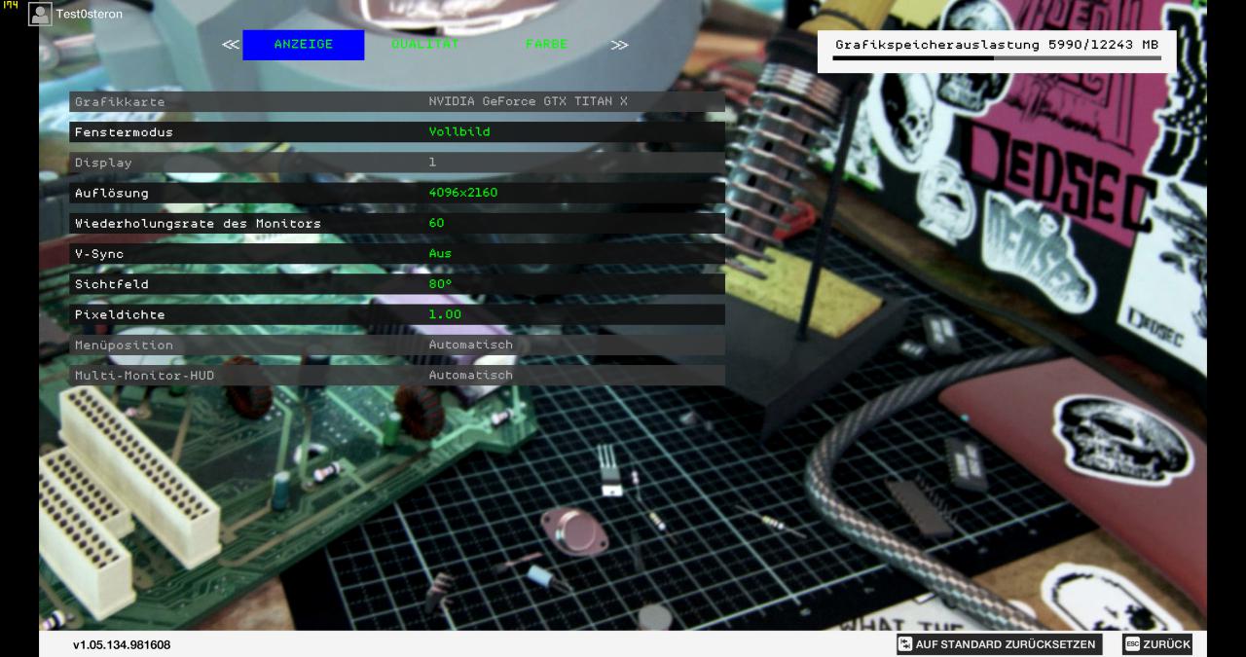Click the yellow FPS counter overlay
Screen dimensions: 1246x657
click(x=10, y=5)
